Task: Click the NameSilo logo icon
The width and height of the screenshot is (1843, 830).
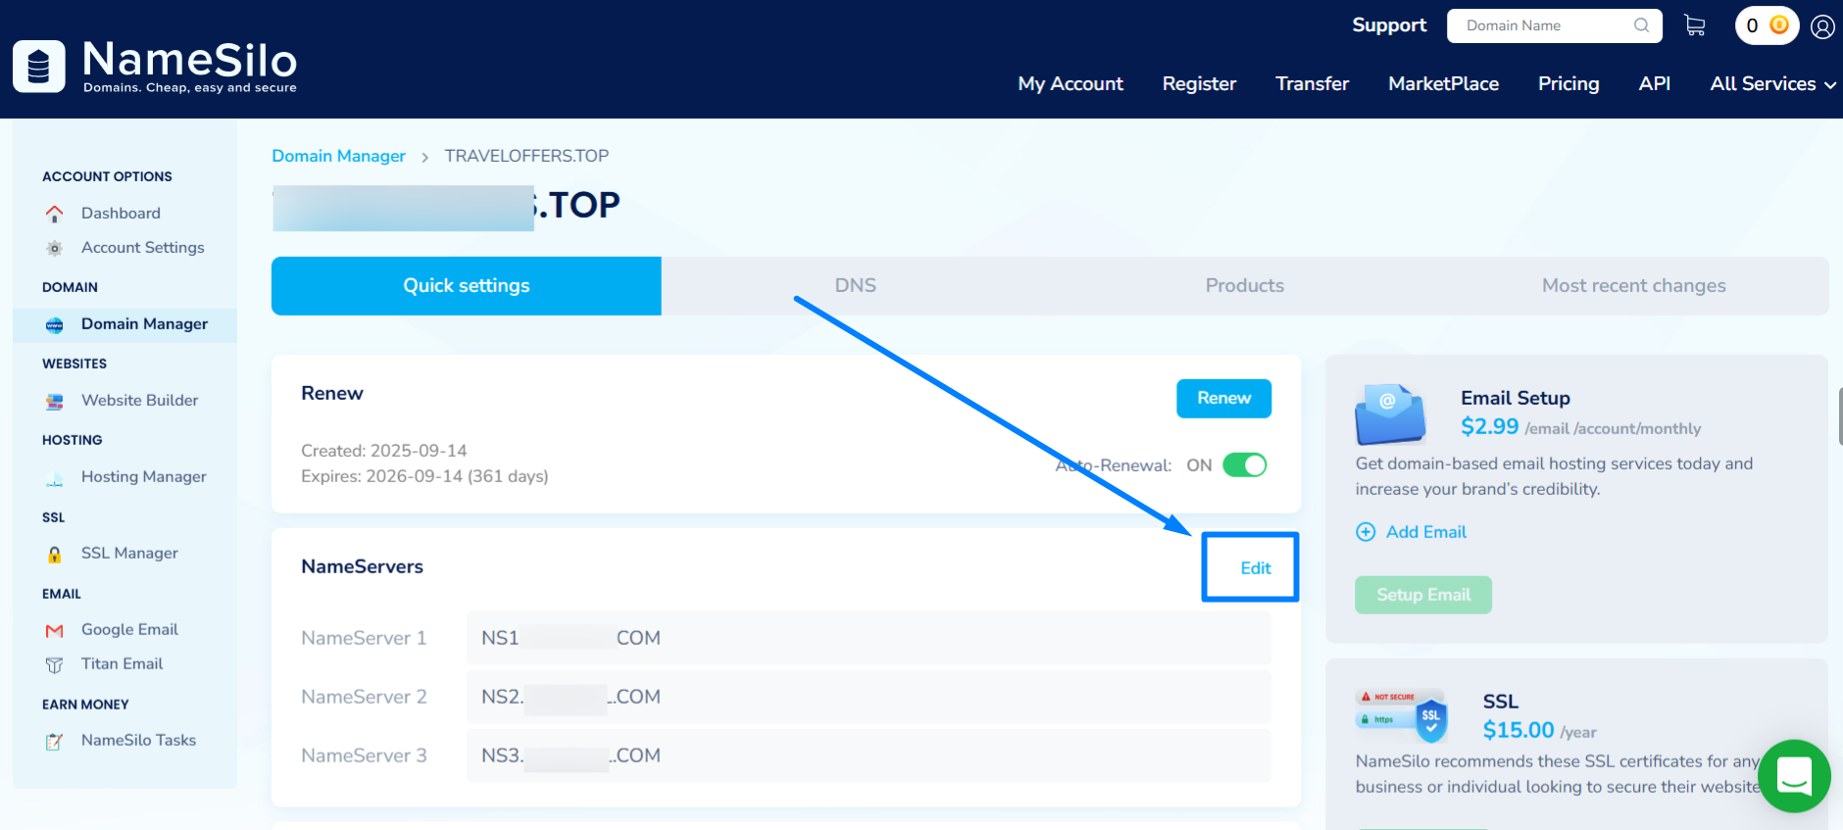Action: (39, 67)
